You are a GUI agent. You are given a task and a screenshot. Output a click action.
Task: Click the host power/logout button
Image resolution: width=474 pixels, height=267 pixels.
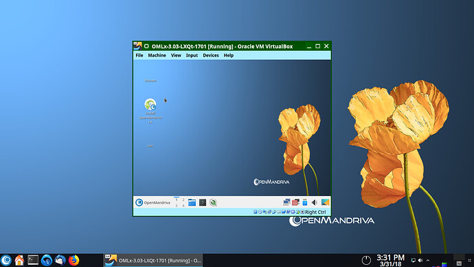pos(366,260)
